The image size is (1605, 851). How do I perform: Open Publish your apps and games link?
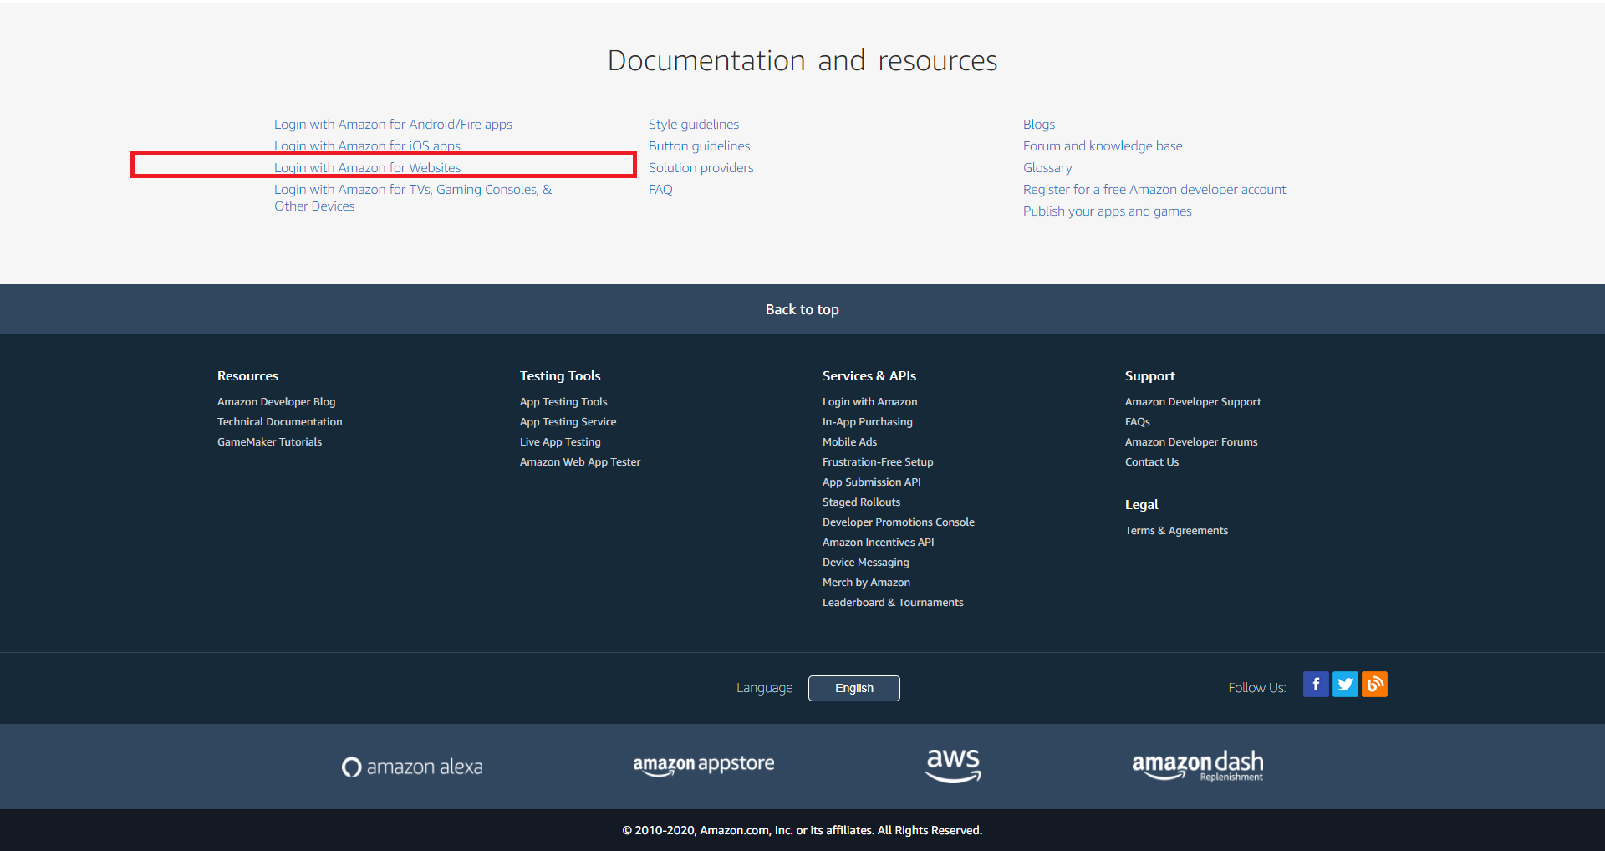[x=1108, y=211]
